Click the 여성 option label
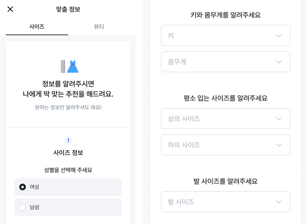The image size is (307, 224). click(x=35, y=187)
